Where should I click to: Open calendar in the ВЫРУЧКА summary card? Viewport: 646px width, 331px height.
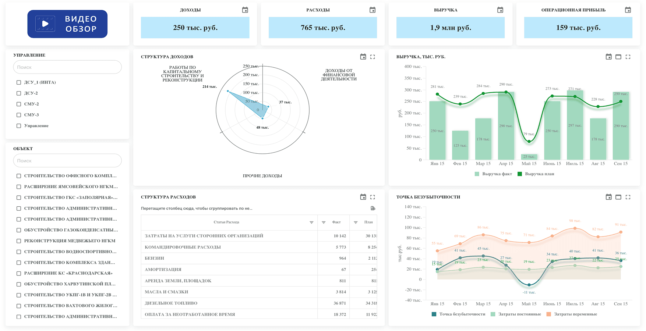[x=500, y=10]
